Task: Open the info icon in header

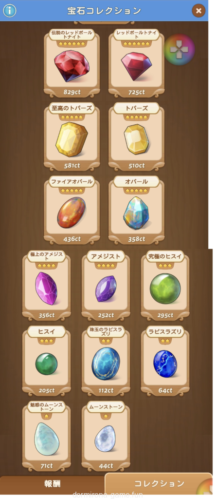Action: pyautogui.click(x=10, y=11)
